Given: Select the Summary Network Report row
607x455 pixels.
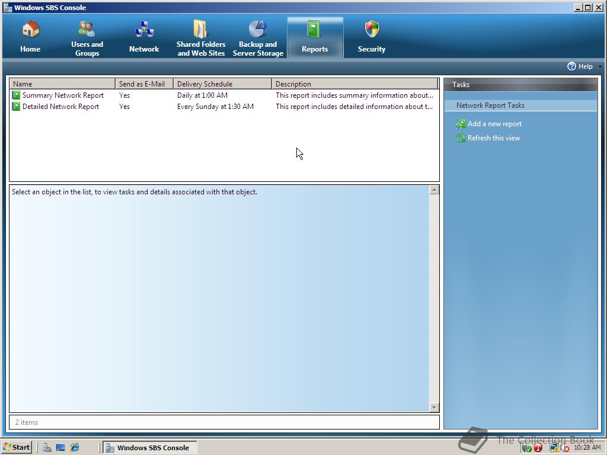Looking at the screenshot, I should coord(224,95).
